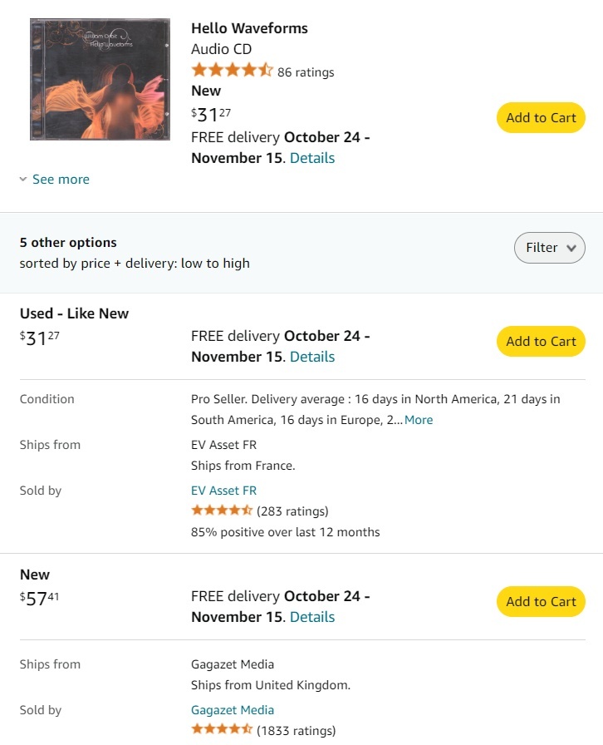603x745 pixels.
Task: Expand condition text with More link
Action: click(x=419, y=420)
